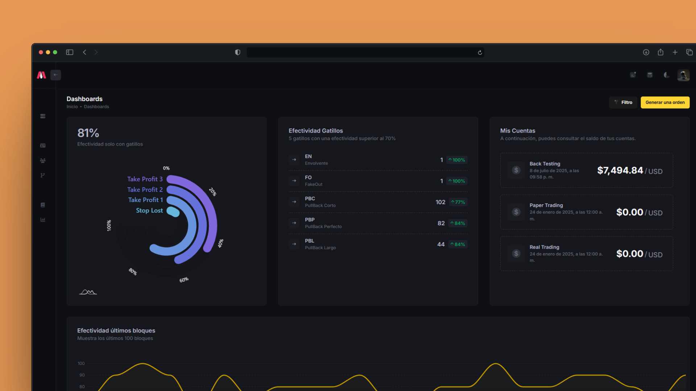Image resolution: width=696 pixels, height=391 pixels.
Task: Click Generar una orden button
Action: (x=665, y=102)
